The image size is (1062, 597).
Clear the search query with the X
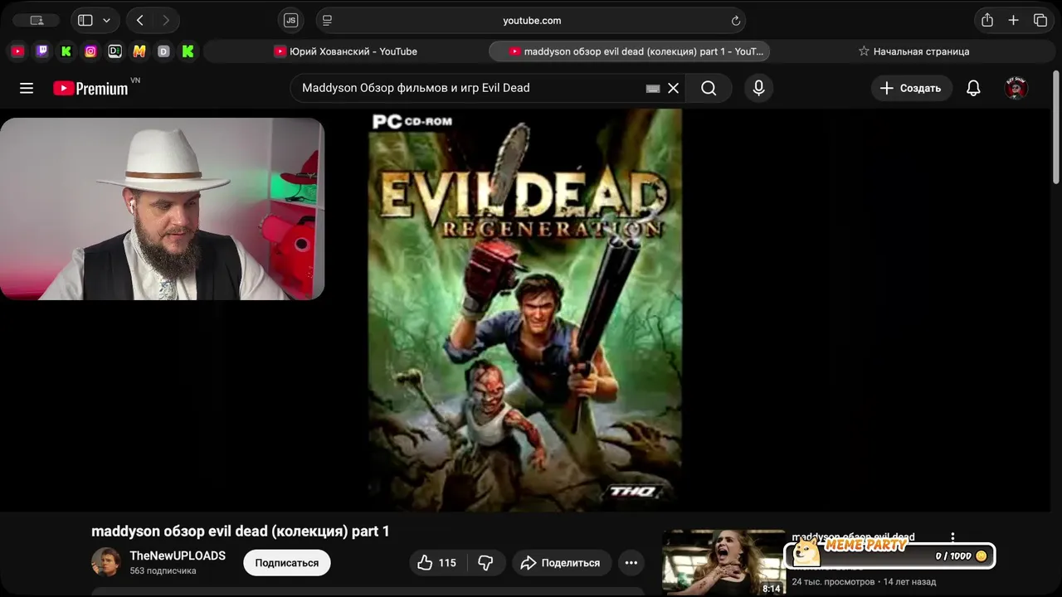pos(674,88)
